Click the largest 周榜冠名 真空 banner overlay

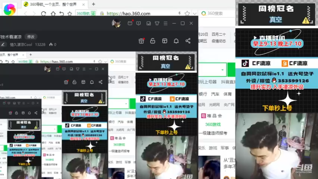click(x=277, y=14)
